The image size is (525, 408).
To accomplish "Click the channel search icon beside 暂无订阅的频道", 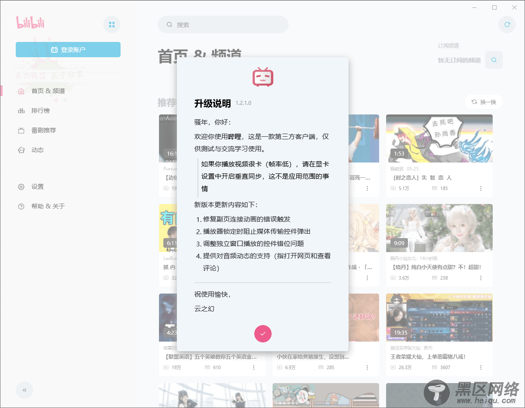I will coord(494,60).
